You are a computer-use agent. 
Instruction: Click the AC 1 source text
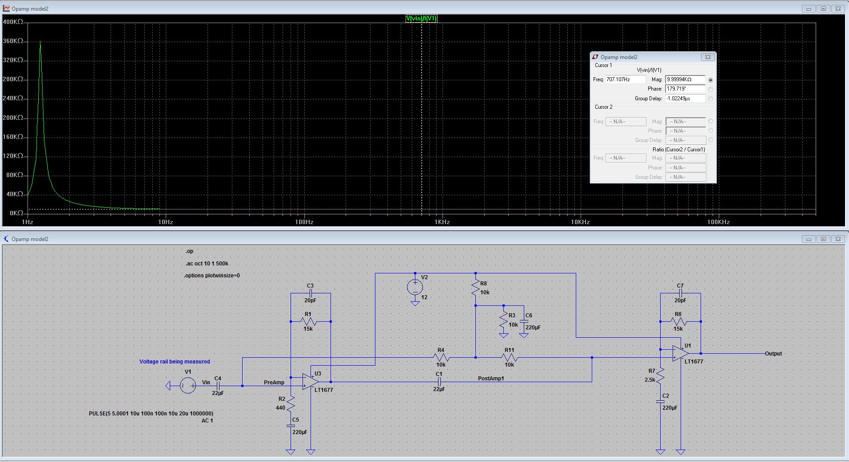[x=207, y=421]
